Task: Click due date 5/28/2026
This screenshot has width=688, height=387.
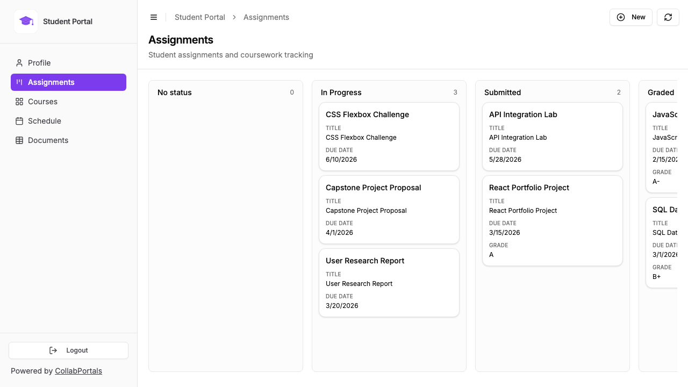Action: (x=505, y=160)
